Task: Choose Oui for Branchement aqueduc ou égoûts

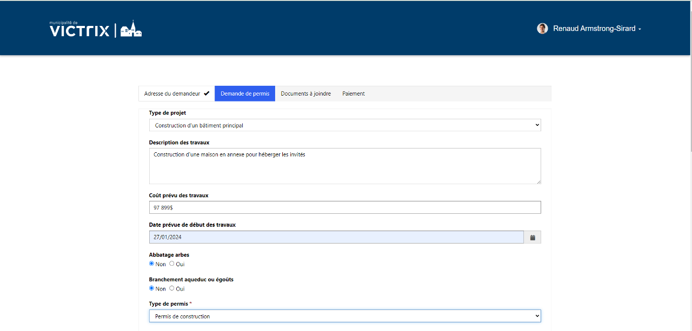Action: (172, 288)
